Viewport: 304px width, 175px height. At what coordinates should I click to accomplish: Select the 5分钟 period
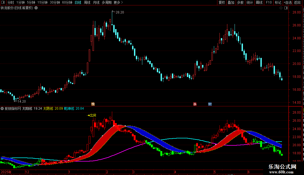pyautogui.click(x=31, y=2)
